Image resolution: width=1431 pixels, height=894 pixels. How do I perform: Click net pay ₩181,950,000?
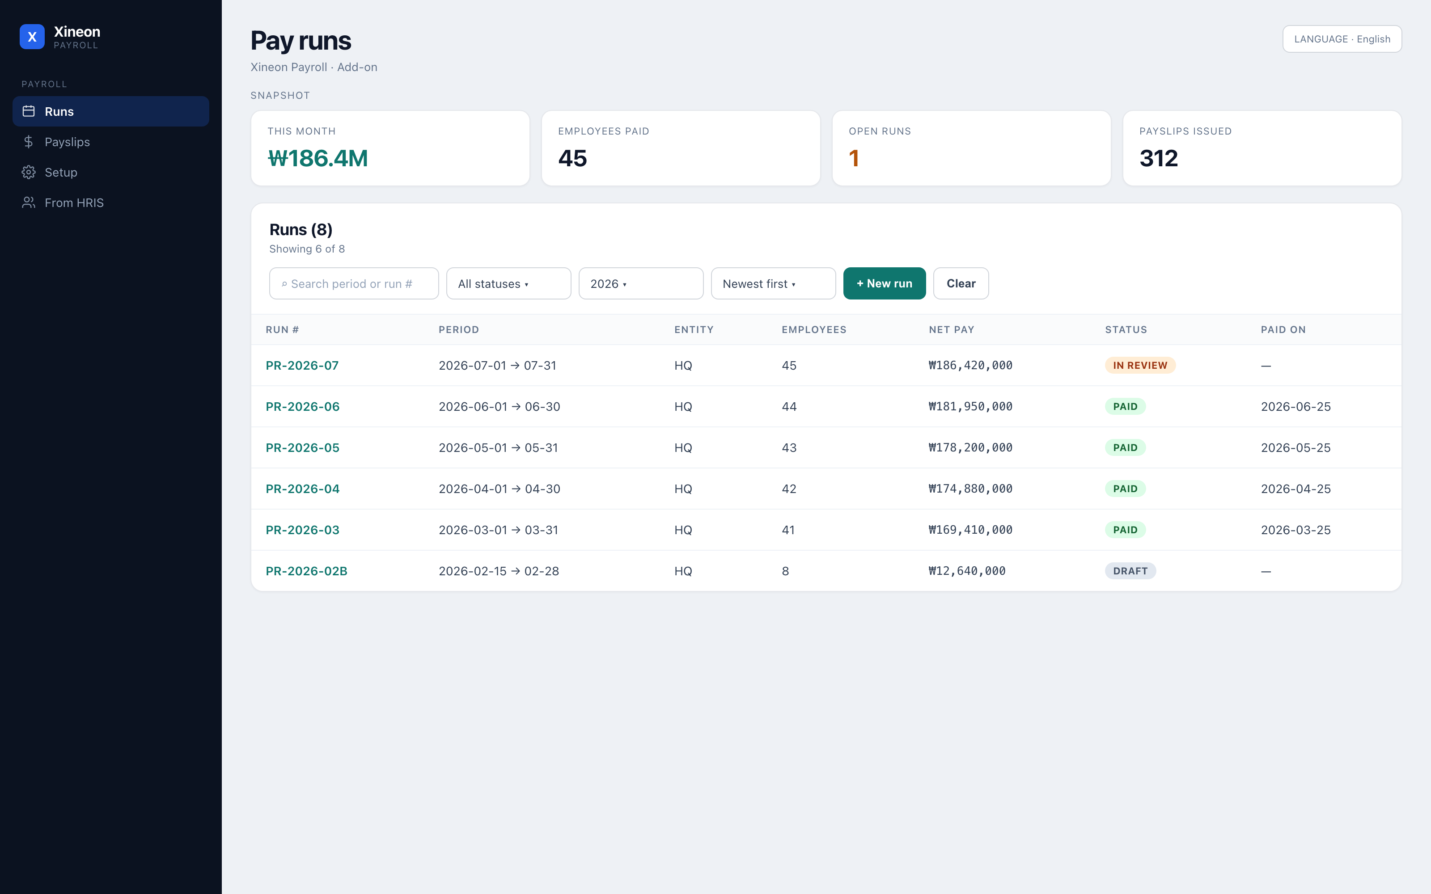[x=970, y=407]
